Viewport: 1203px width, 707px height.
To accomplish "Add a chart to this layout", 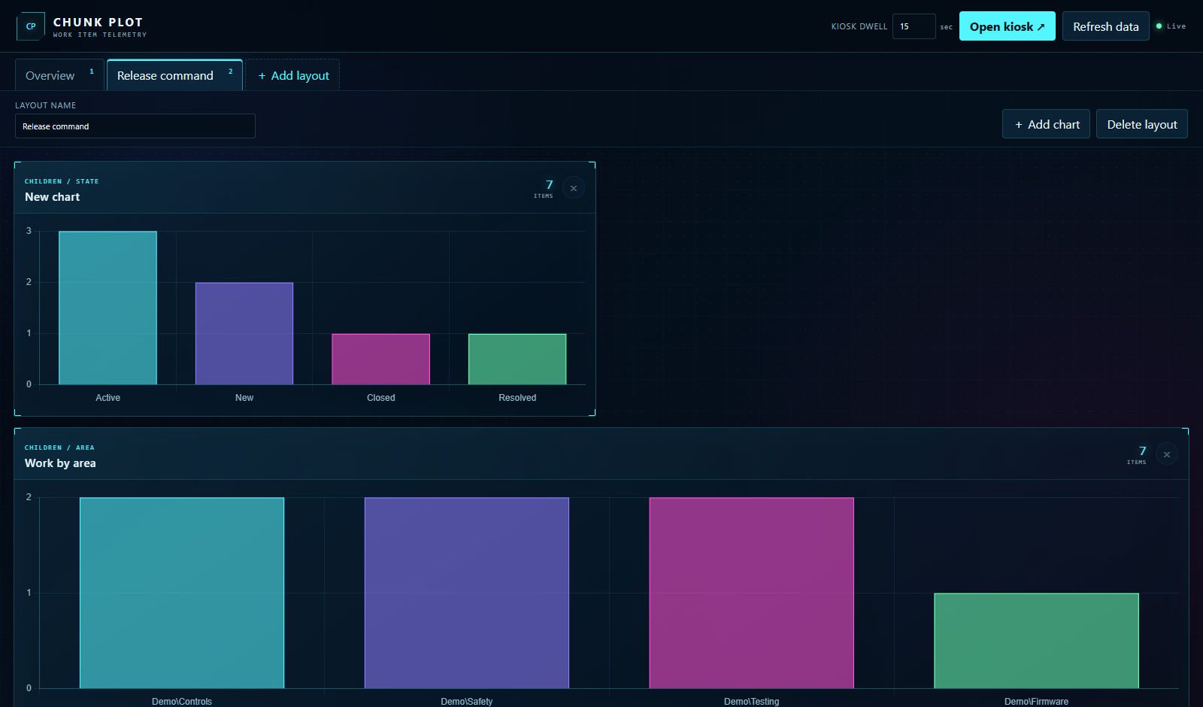I will tap(1046, 124).
